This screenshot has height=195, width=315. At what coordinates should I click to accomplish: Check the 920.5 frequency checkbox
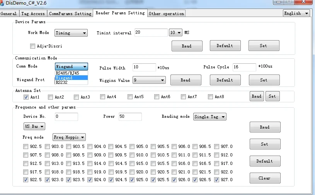click(153, 172)
